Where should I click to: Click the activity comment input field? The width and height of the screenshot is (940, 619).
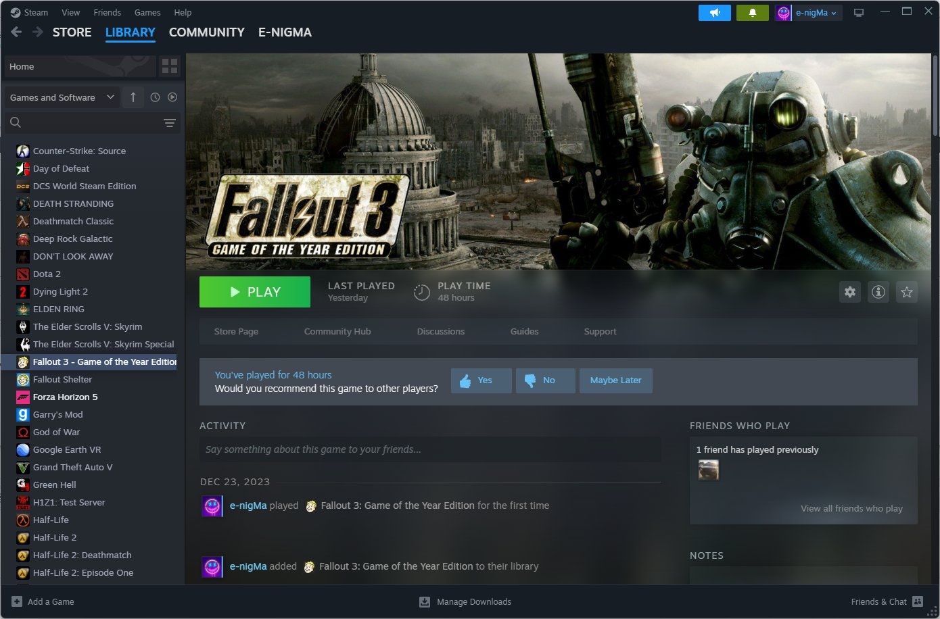tap(430, 449)
